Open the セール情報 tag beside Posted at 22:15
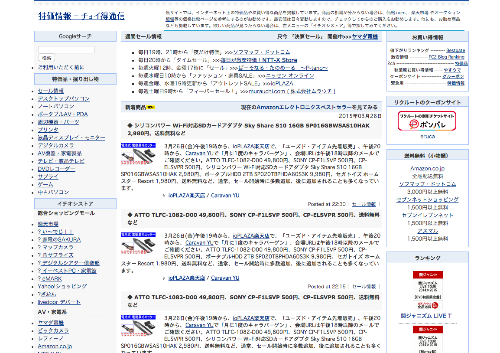The image size is (500, 353). tap(364, 287)
